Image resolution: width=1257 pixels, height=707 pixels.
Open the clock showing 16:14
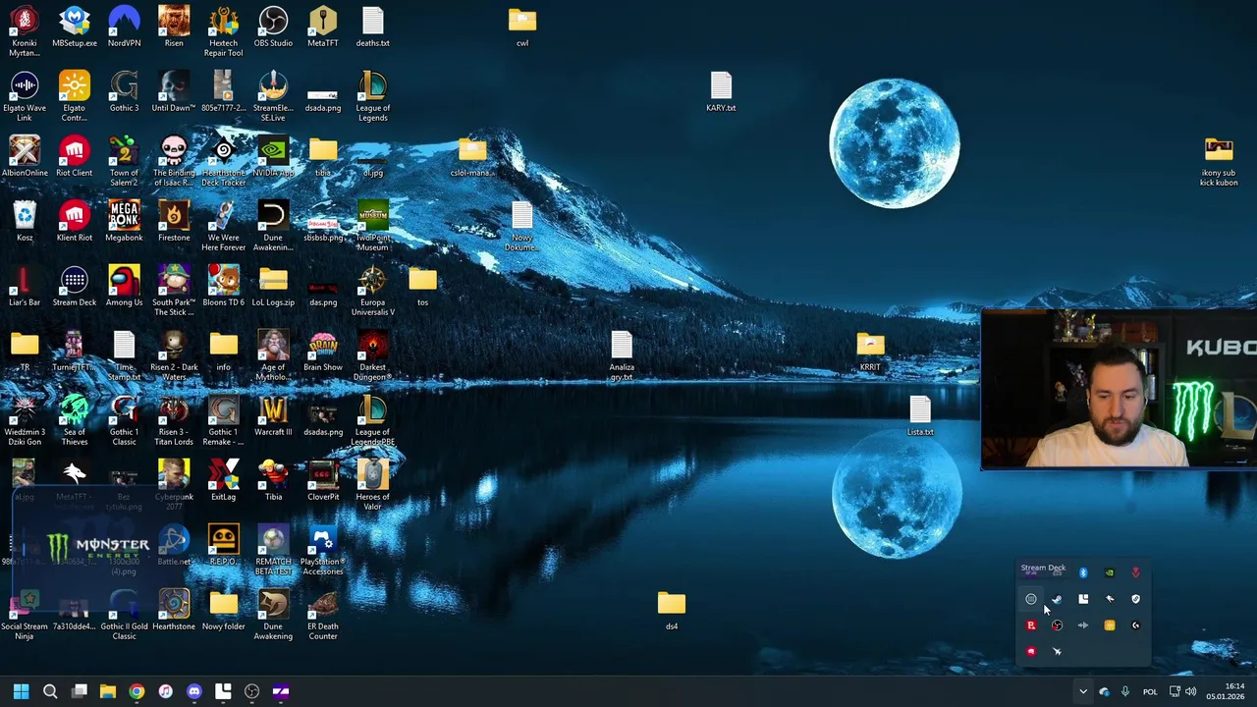(x=1226, y=691)
